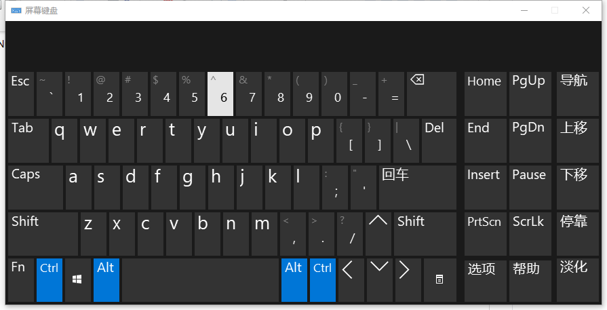Toggle the ScrLk key
This screenshot has width=607, height=310.
coord(529,233)
